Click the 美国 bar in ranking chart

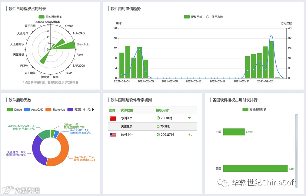[255, 168]
